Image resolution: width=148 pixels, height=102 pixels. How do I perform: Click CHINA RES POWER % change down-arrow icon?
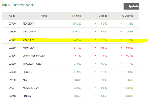tap(121, 55)
